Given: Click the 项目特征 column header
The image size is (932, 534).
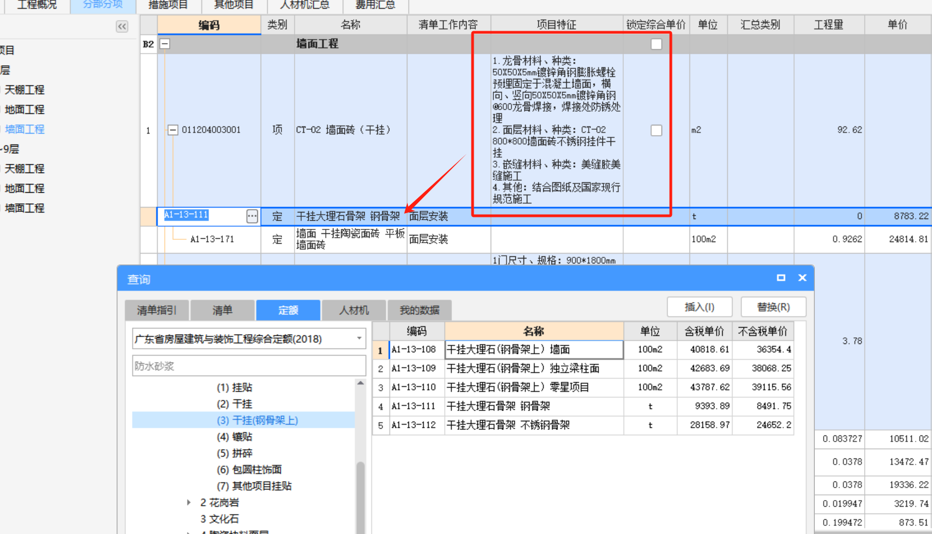Looking at the screenshot, I should coord(556,25).
